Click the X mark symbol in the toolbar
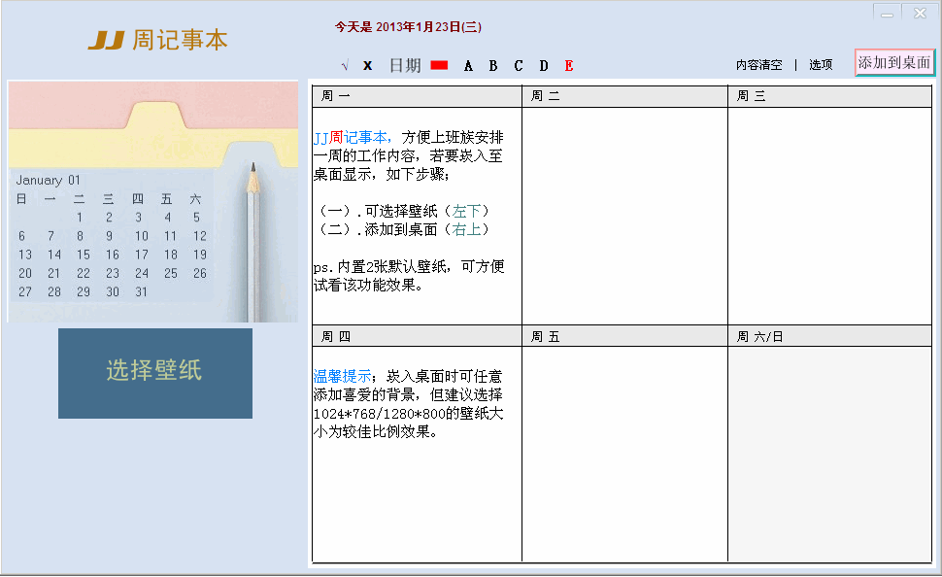942x577 pixels. pos(368,66)
